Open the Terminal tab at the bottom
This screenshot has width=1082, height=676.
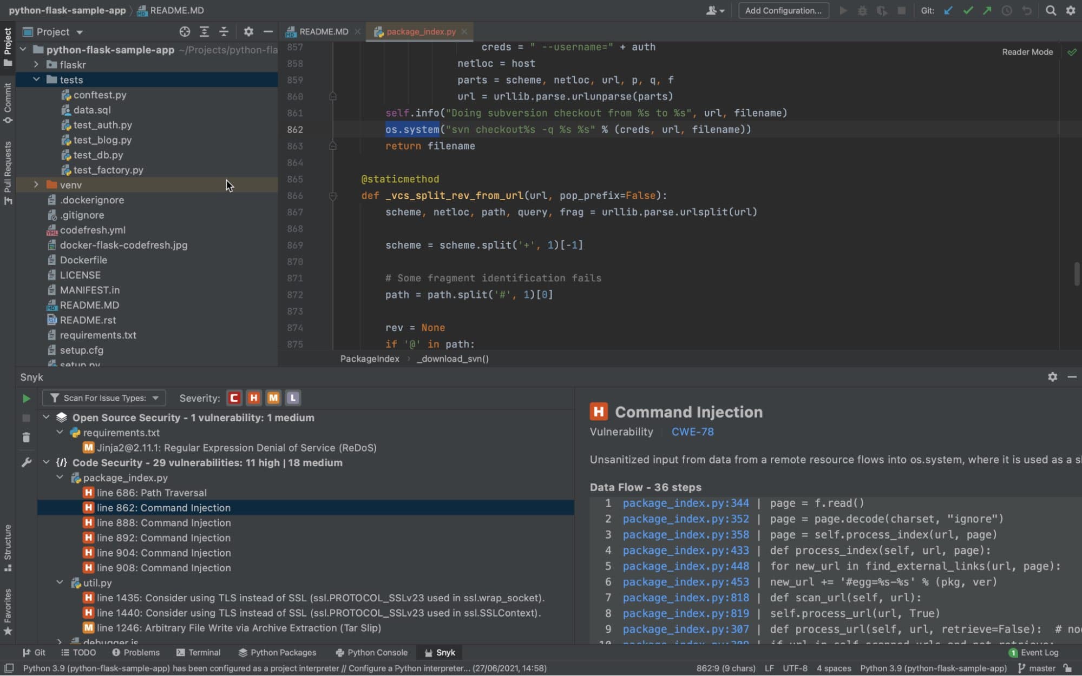click(x=204, y=652)
